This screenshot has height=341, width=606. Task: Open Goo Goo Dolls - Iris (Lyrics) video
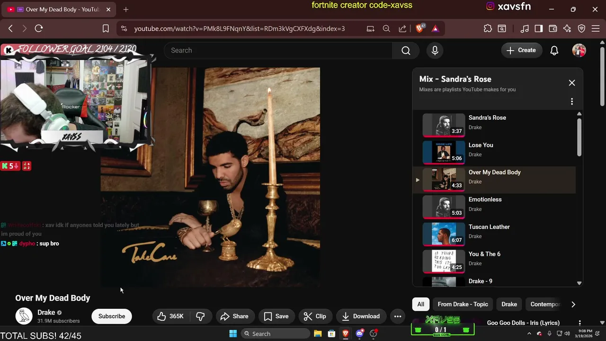[x=523, y=323]
